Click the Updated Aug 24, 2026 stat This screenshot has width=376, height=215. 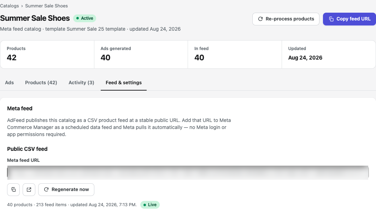point(329,55)
